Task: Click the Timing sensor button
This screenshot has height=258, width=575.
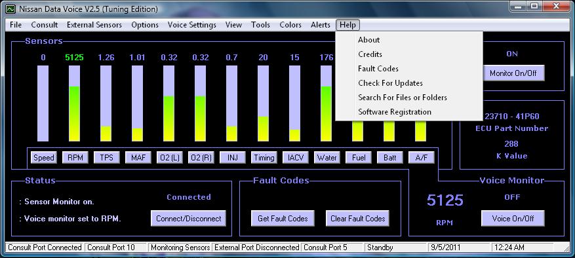Action: point(264,158)
